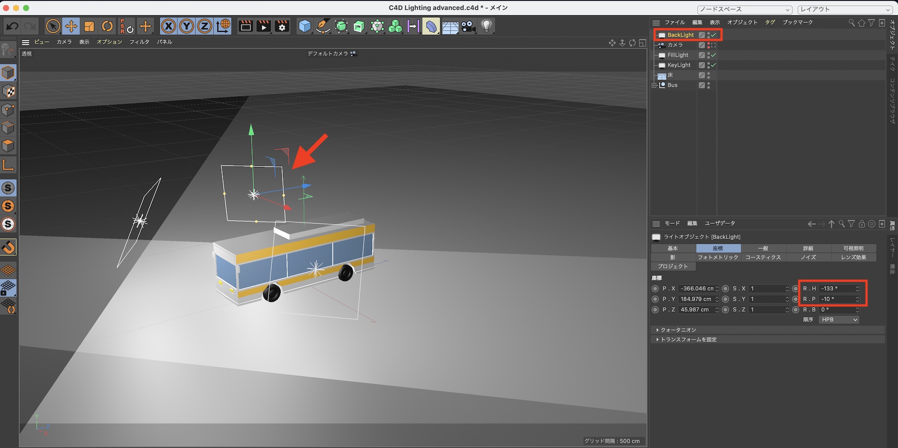Open the フィルタ viewport menu
Screen dimensions: 898x448
[x=139, y=42]
